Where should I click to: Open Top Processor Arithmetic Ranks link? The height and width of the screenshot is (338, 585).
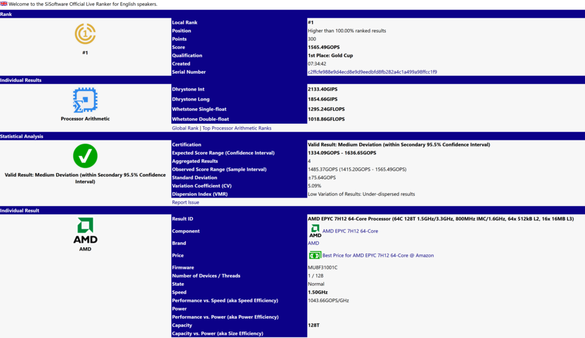(x=237, y=128)
